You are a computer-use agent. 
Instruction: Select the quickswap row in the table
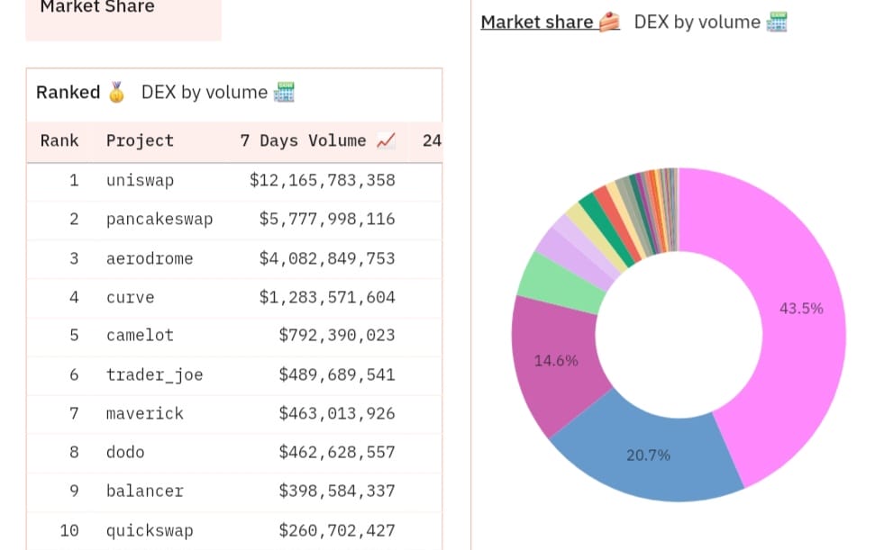coord(150,531)
